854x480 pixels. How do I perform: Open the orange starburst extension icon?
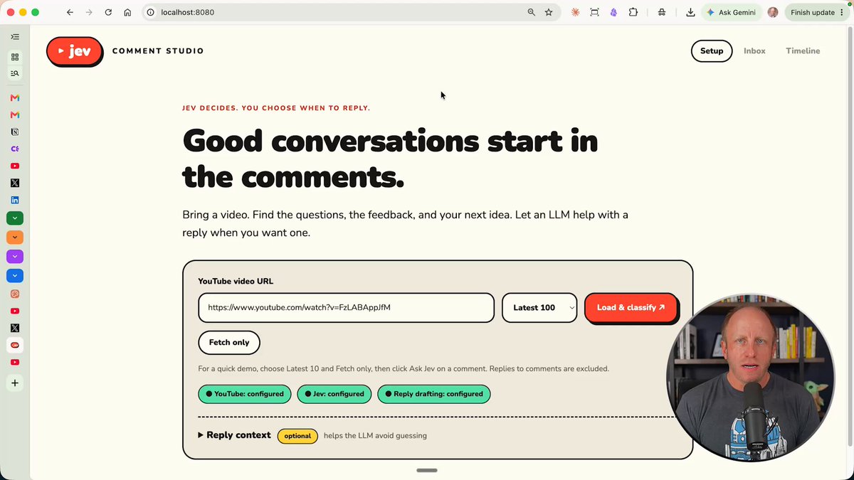575,12
